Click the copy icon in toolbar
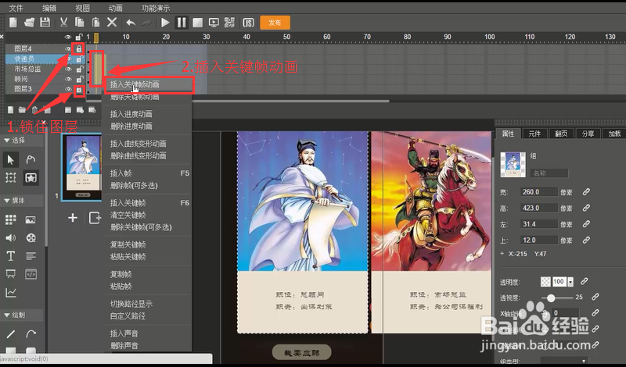 80,23
